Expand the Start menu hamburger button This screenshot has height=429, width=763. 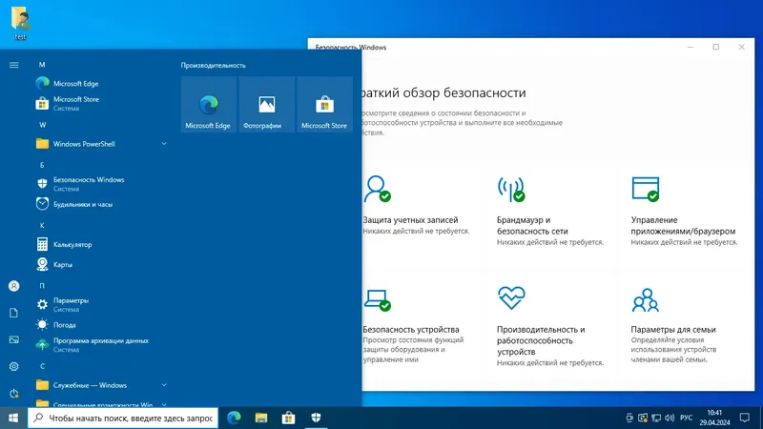[13, 65]
